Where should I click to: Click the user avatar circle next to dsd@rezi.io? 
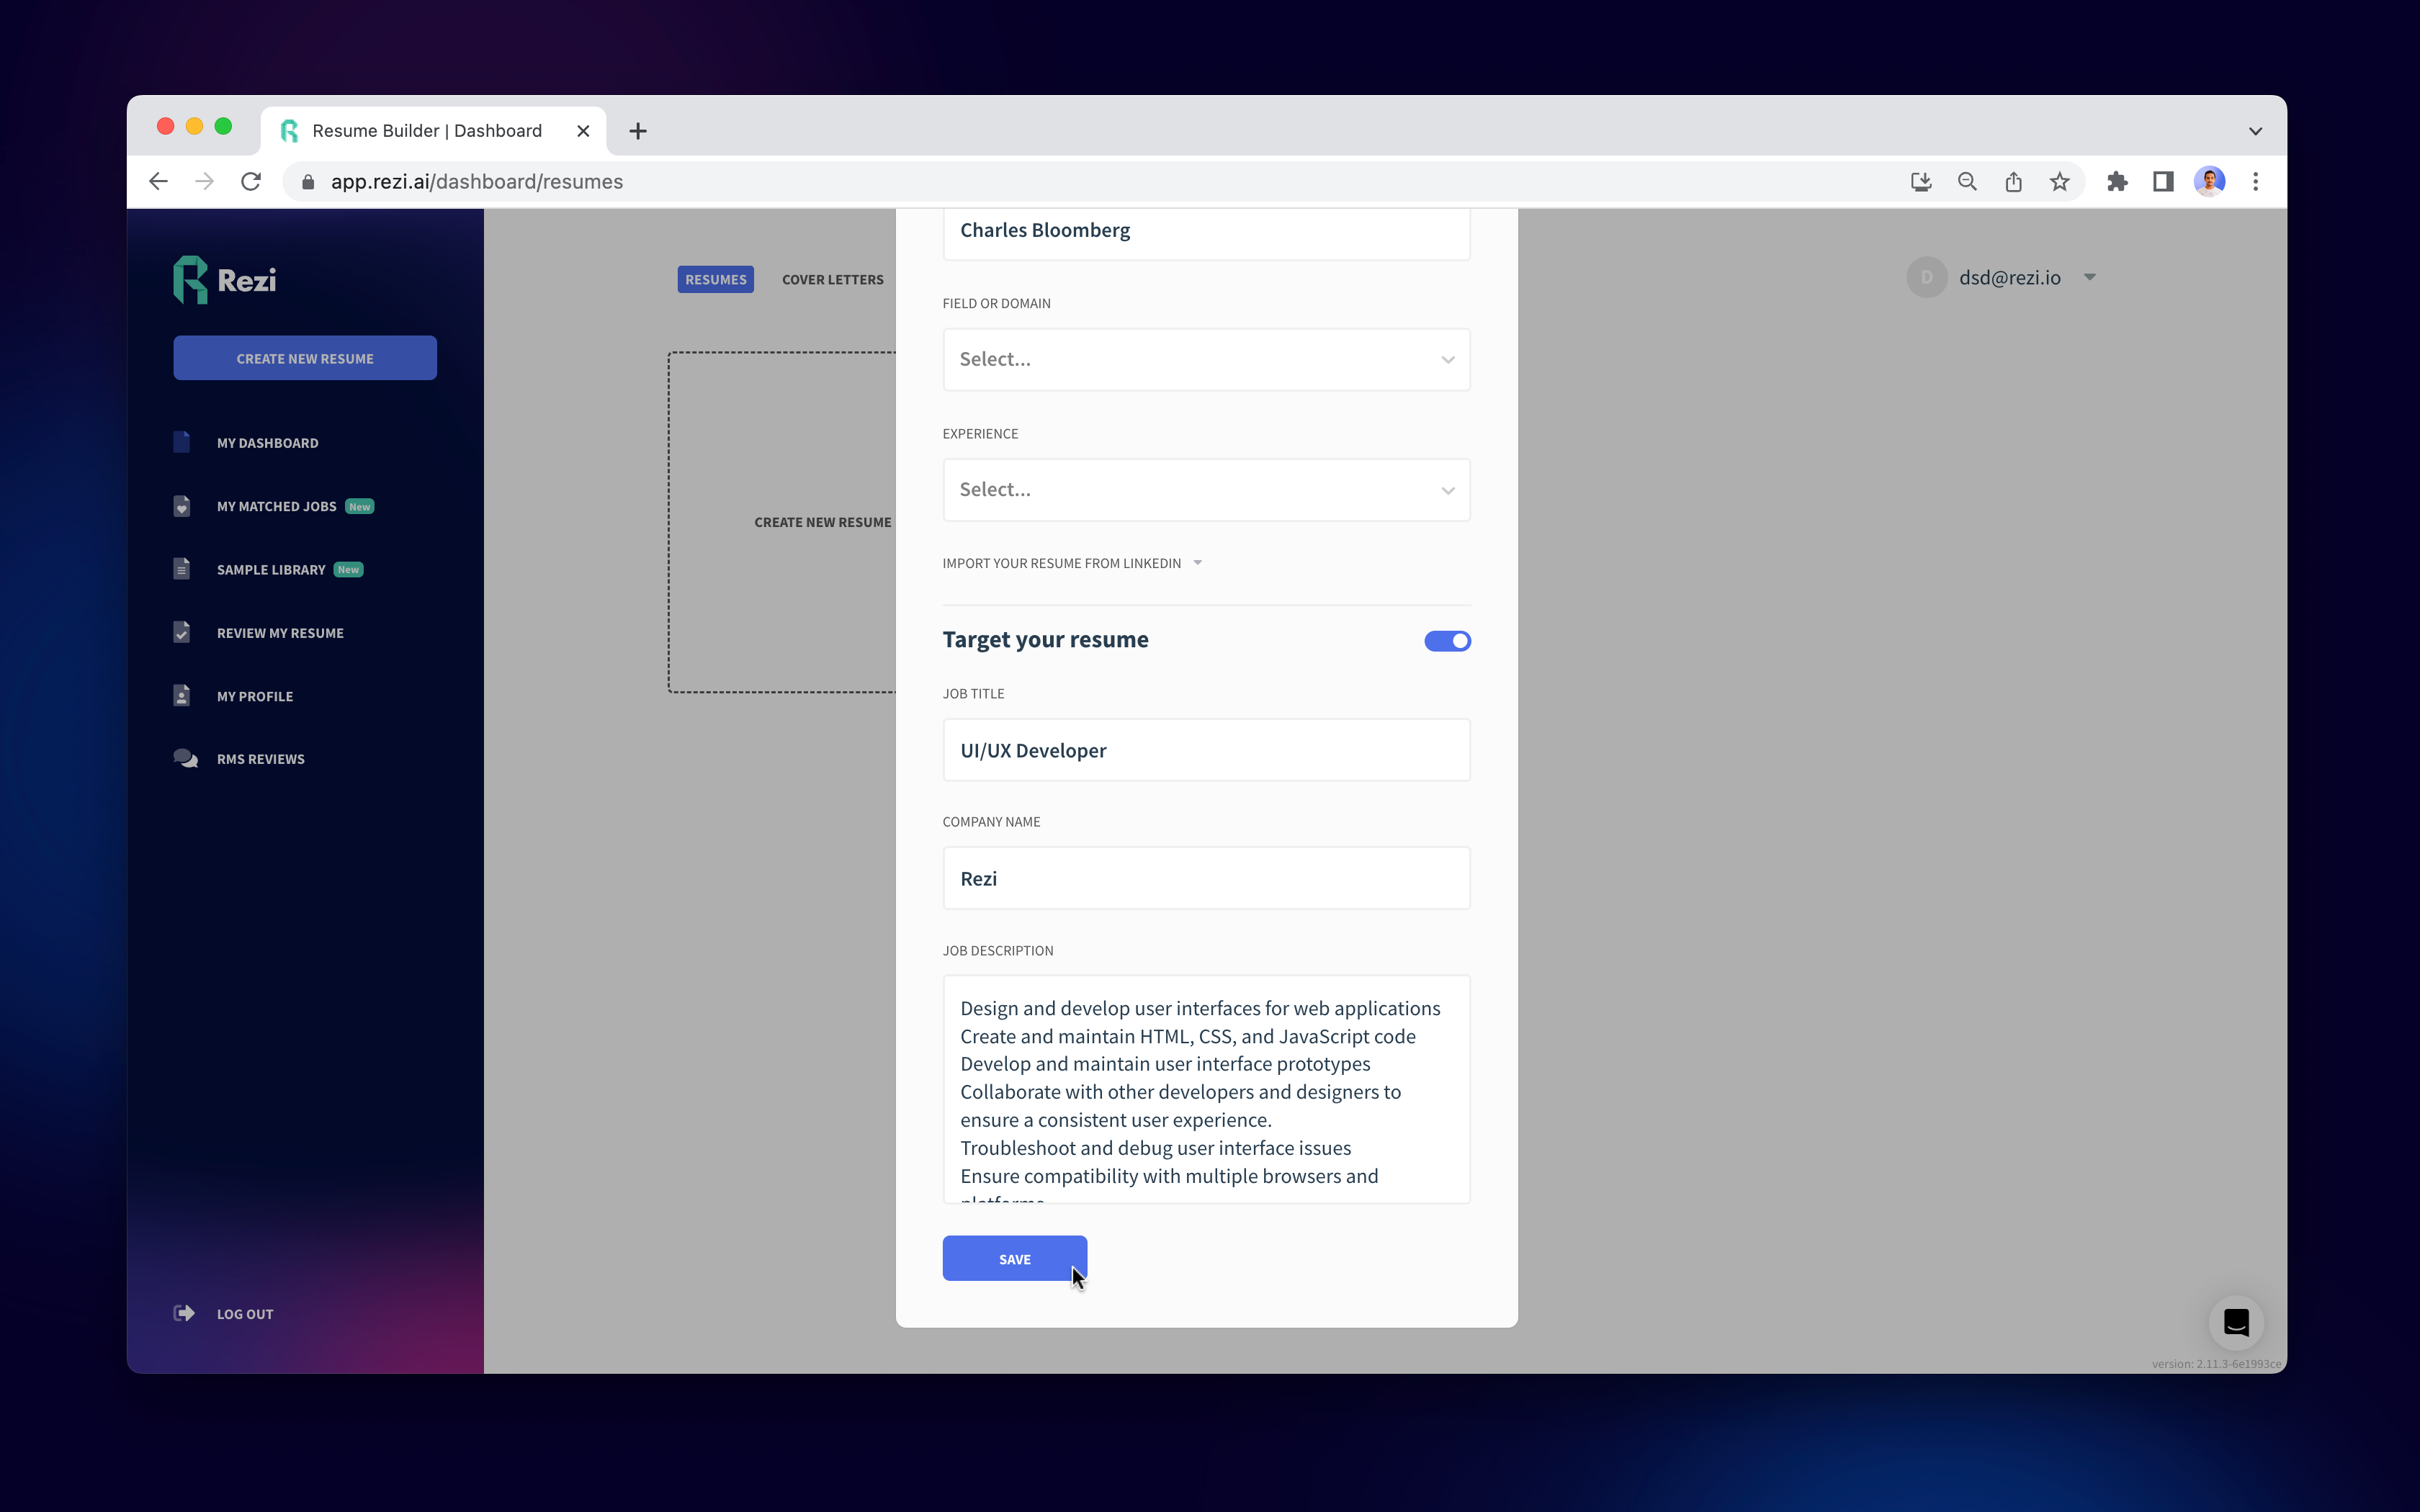coord(1926,277)
